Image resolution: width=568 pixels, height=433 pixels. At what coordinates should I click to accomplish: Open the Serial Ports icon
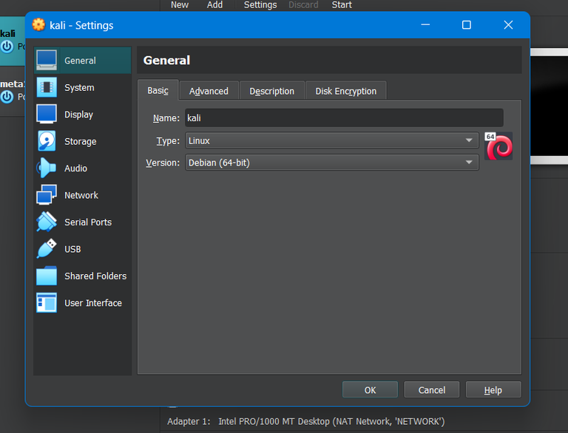(x=47, y=222)
